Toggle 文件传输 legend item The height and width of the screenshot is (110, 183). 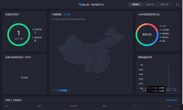pyautogui.click(x=164, y=30)
